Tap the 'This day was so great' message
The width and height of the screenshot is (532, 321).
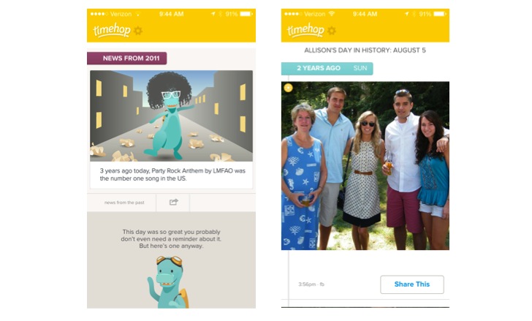tap(171, 239)
